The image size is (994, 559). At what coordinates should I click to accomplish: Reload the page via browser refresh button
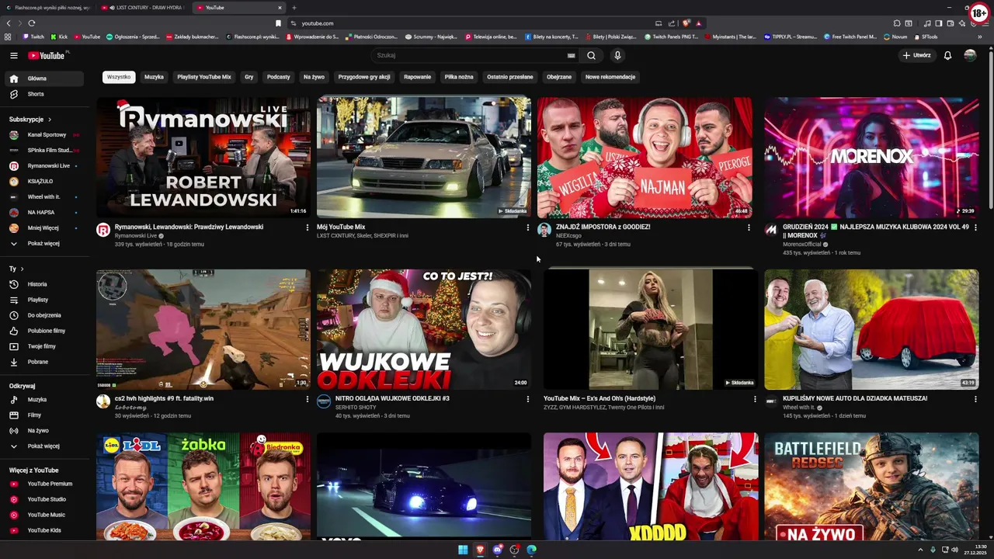(31, 23)
